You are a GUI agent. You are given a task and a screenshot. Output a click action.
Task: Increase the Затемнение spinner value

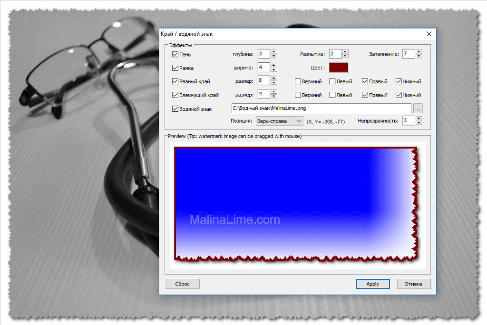click(x=419, y=52)
